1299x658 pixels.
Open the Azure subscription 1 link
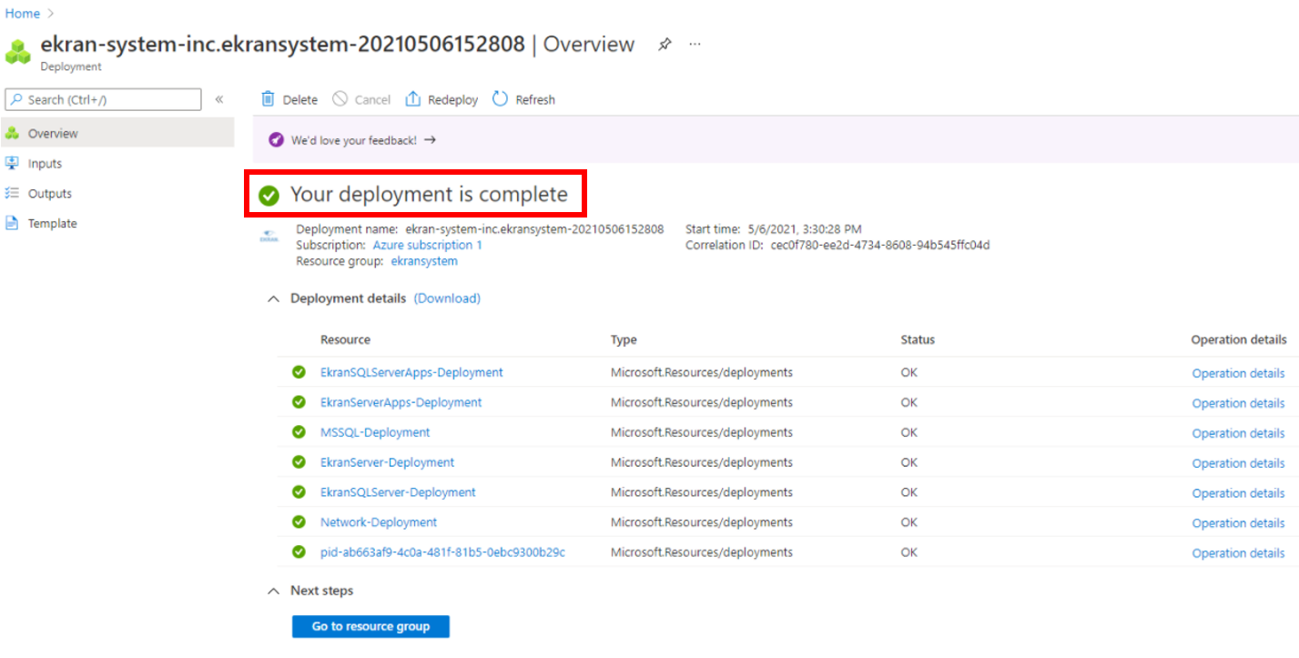coord(427,245)
